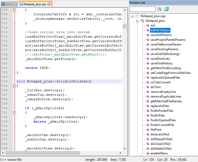Viewport: 198px width, 162px height.
Task: Go to findInFiles function
Action: point(157,115)
